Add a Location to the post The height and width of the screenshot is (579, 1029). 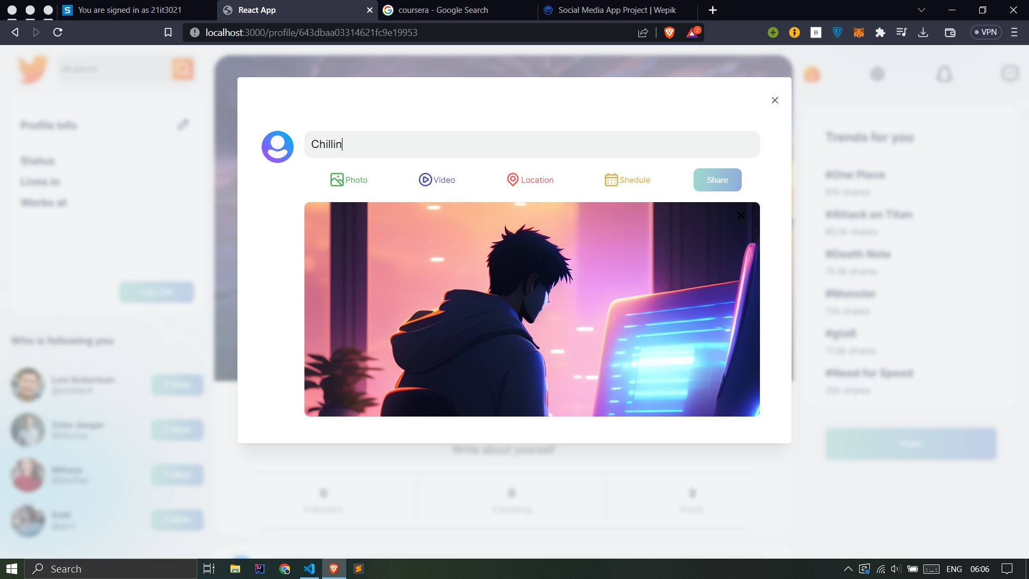click(x=530, y=180)
